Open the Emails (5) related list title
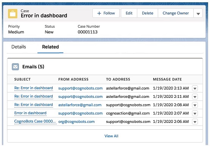The height and width of the screenshot is (146, 210). click(x=33, y=67)
